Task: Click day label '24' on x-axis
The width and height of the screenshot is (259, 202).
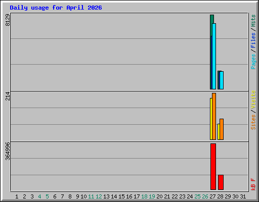Action: [x=190, y=196]
